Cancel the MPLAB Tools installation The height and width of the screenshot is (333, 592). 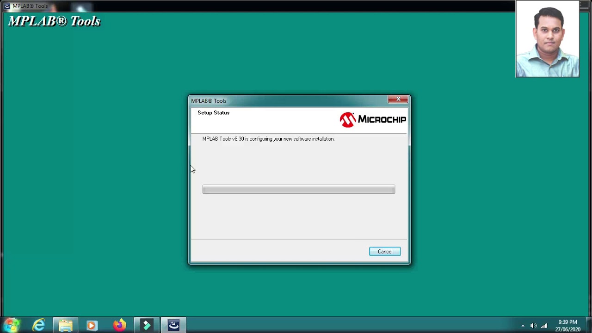click(385, 252)
